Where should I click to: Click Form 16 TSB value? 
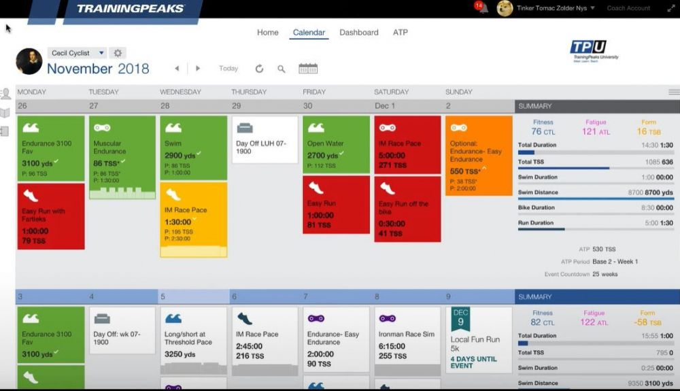(x=648, y=132)
